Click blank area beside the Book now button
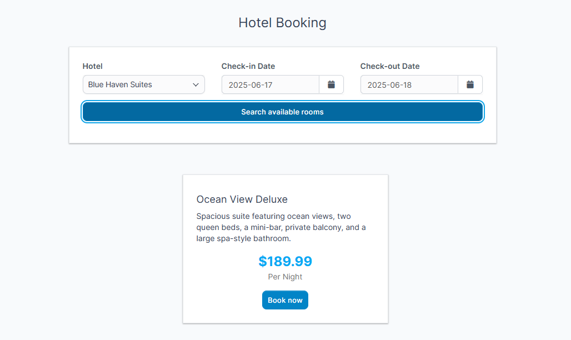571x340 pixels. click(x=344, y=300)
